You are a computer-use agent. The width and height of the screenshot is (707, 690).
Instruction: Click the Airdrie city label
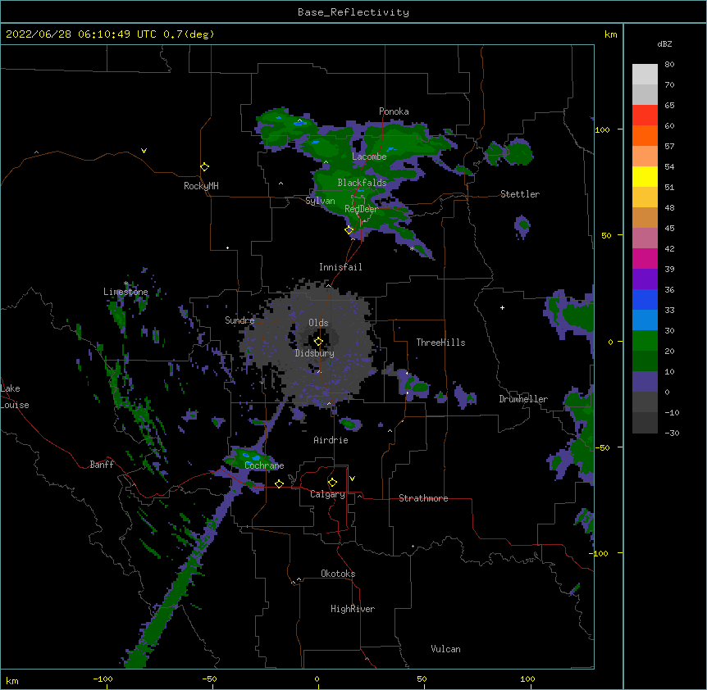(331, 440)
